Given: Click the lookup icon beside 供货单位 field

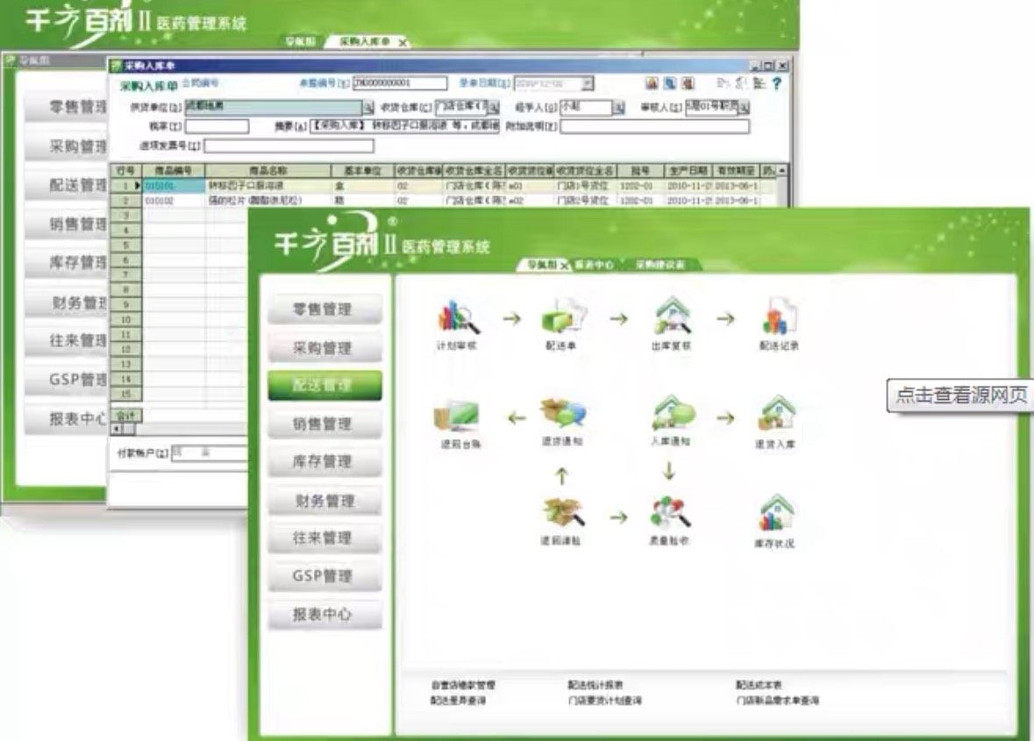Looking at the screenshot, I should tap(368, 108).
